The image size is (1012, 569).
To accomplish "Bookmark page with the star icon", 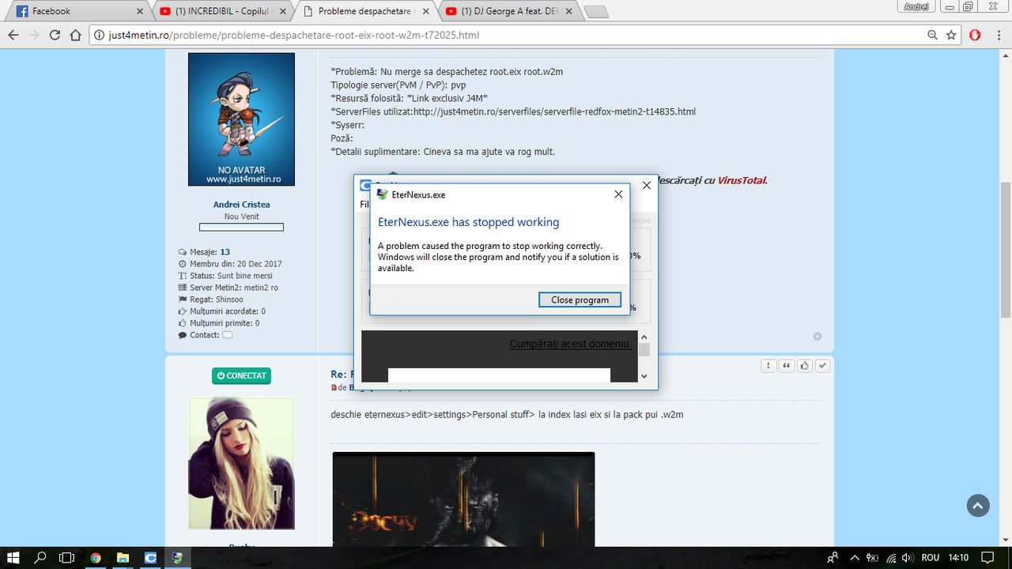I will click(951, 35).
